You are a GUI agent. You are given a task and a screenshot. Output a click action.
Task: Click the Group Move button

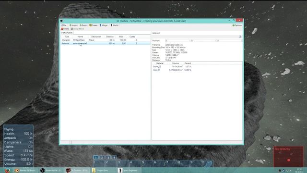77,29
